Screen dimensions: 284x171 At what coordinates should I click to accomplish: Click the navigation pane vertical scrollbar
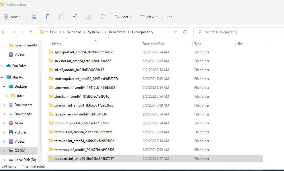coord(40,114)
